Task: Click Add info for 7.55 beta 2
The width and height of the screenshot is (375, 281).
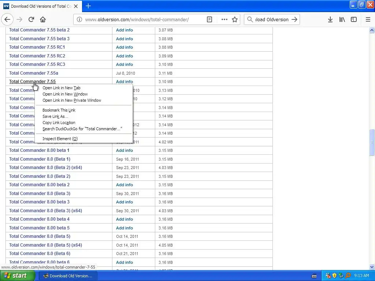Action: (x=125, y=30)
